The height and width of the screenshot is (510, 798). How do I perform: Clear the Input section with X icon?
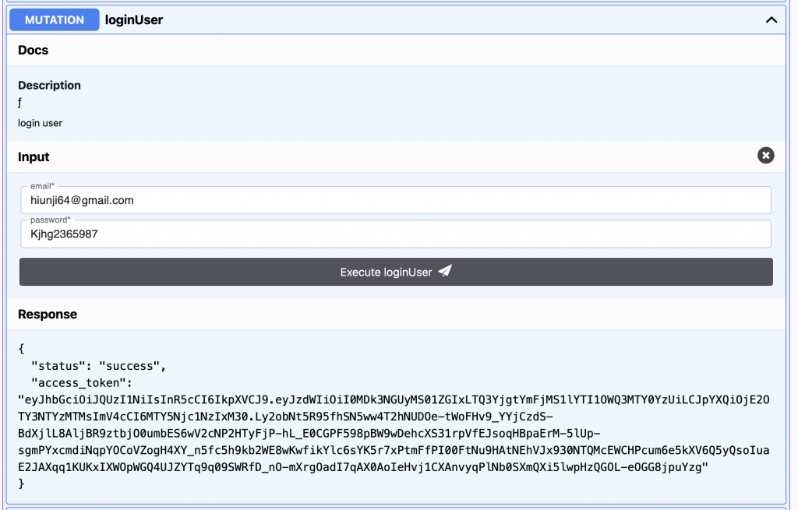pos(765,155)
